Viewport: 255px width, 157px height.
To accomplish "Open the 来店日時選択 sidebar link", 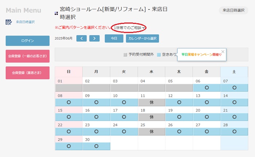I will pos(25,22).
